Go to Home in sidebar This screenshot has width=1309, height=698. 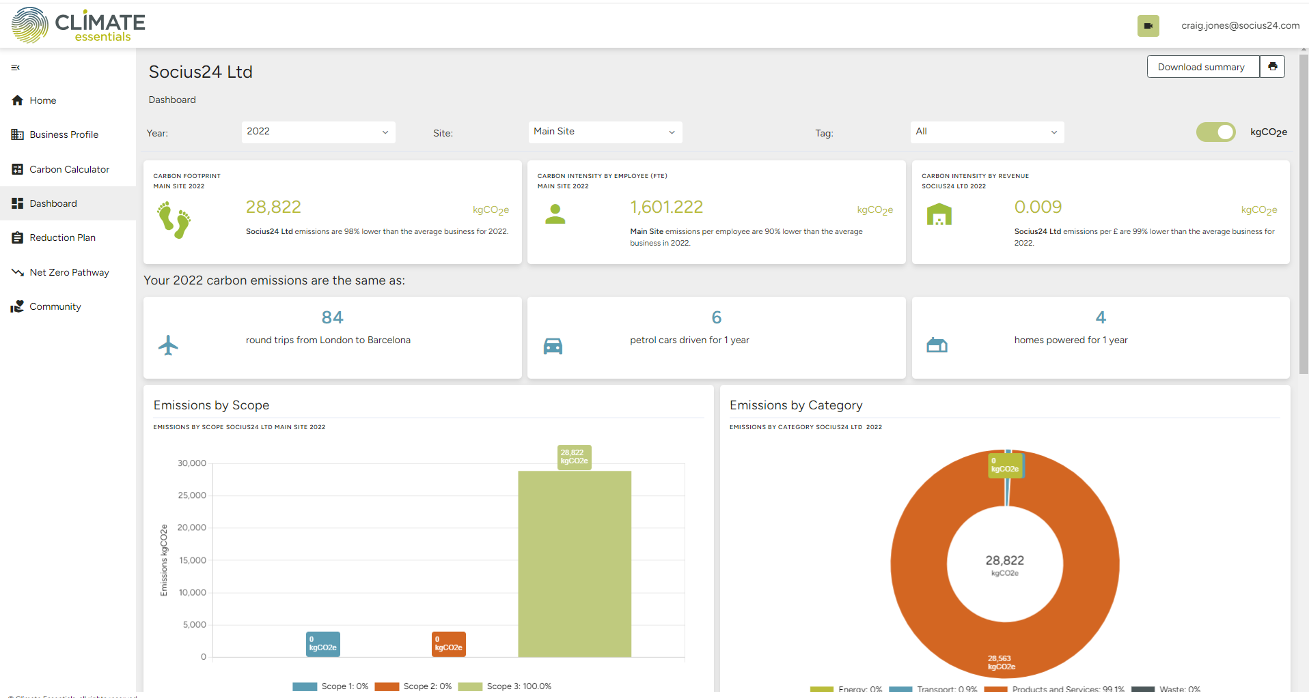point(68,100)
